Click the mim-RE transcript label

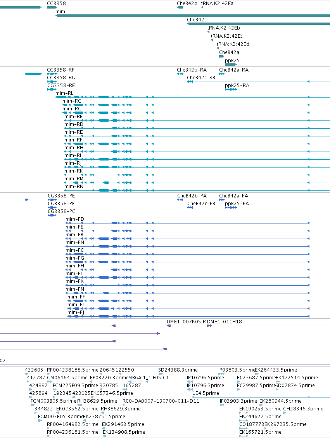(74, 132)
